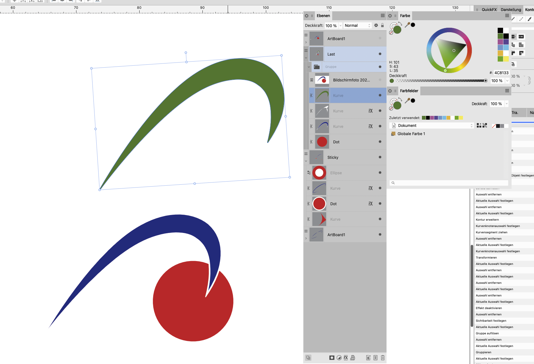Hide the selected green Kurve layer
The height and width of the screenshot is (364, 534).
click(x=380, y=95)
